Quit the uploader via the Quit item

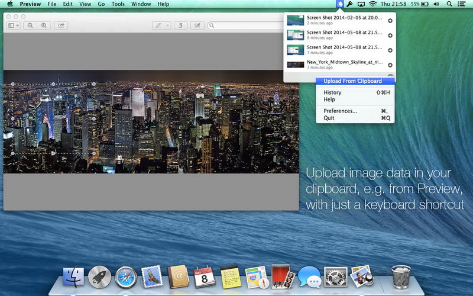(329, 118)
